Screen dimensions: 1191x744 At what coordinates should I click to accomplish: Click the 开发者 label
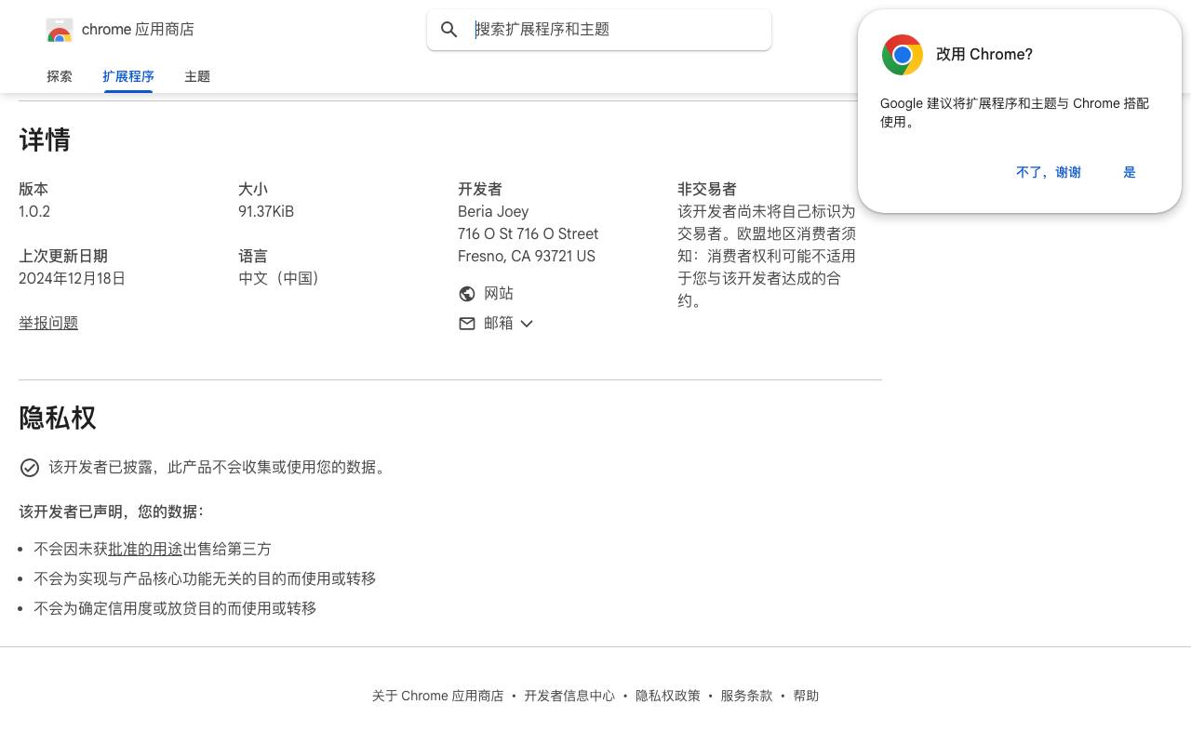click(480, 190)
